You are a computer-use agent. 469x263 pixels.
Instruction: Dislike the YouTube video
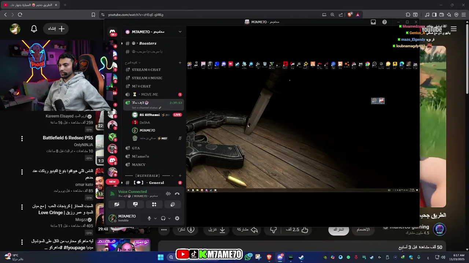pyautogui.click(x=274, y=230)
